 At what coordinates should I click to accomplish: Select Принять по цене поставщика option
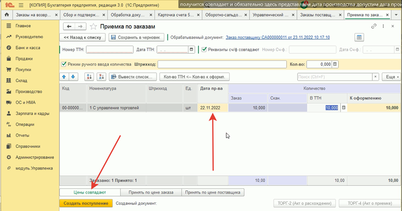213,192
